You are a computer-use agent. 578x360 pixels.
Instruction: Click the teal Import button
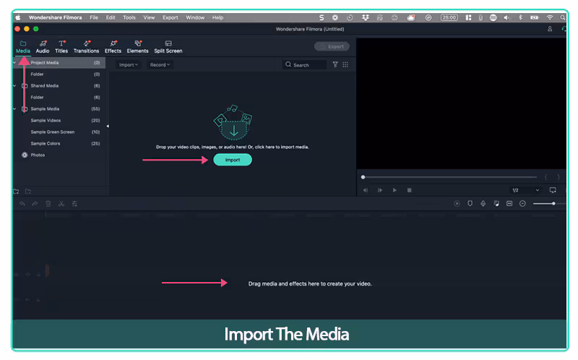[233, 160]
